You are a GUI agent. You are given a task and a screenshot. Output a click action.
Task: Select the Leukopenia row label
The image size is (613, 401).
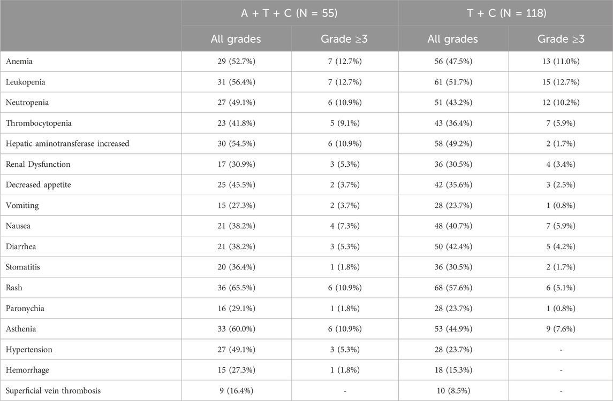(24, 82)
